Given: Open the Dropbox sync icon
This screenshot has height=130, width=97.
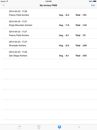Looking at the screenshot, I should coord(60,127).
